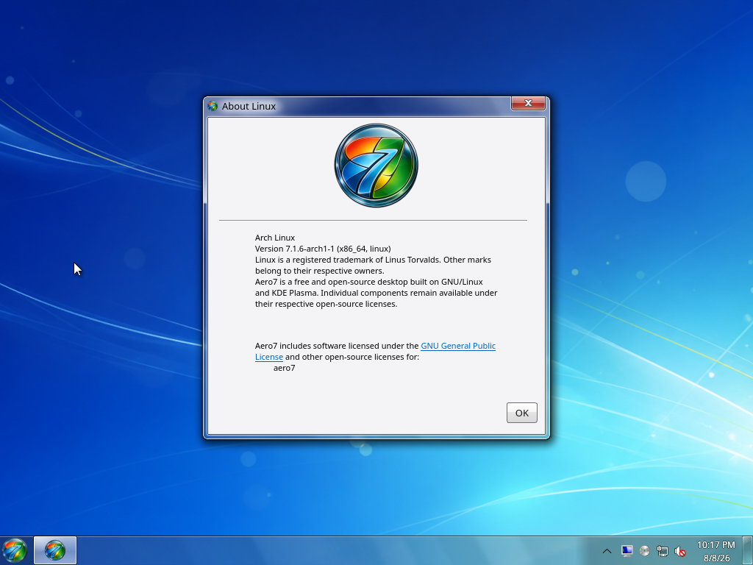Open the wired network tray icon
The width and height of the screenshot is (753, 565).
click(x=663, y=551)
